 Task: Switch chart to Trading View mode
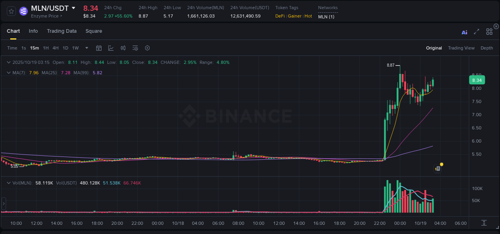461,48
